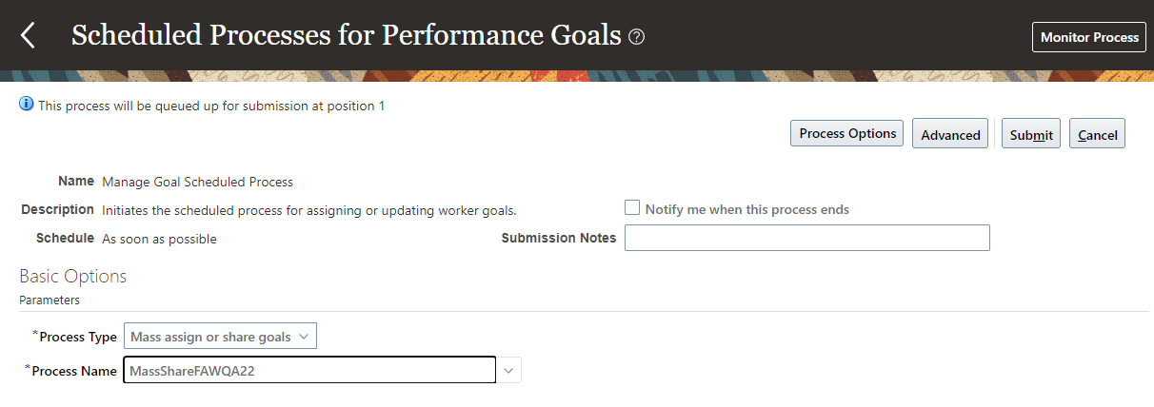Go back using the left arrow icon

pyautogui.click(x=28, y=37)
